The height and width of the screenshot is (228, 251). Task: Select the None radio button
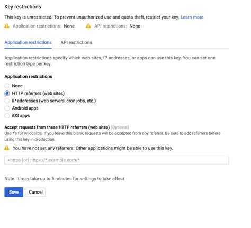tap(7, 86)
